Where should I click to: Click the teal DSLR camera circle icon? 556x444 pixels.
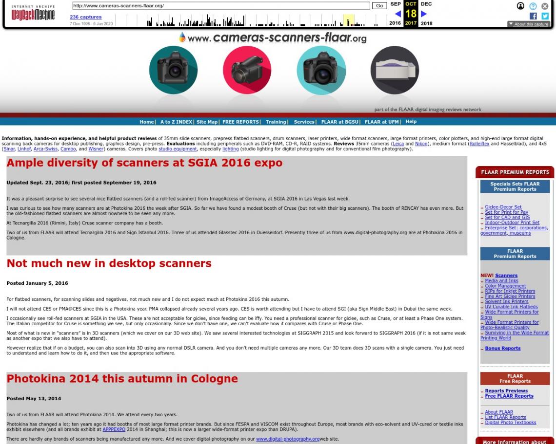[173, 70]
